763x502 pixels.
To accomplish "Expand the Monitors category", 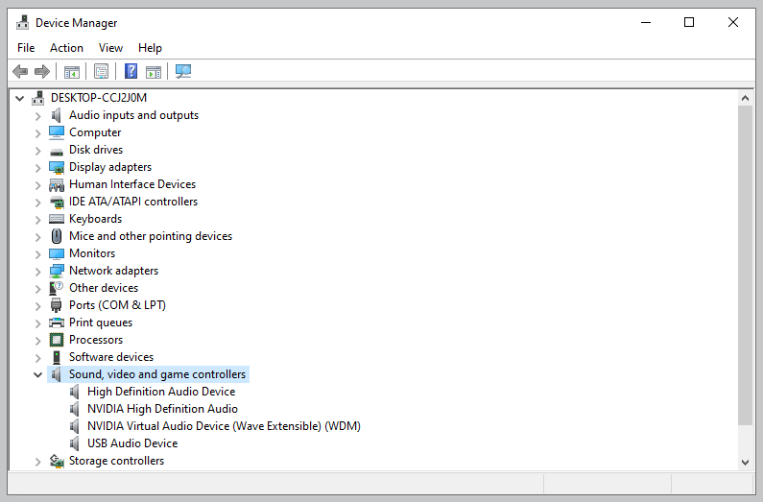I will (38, 254).
